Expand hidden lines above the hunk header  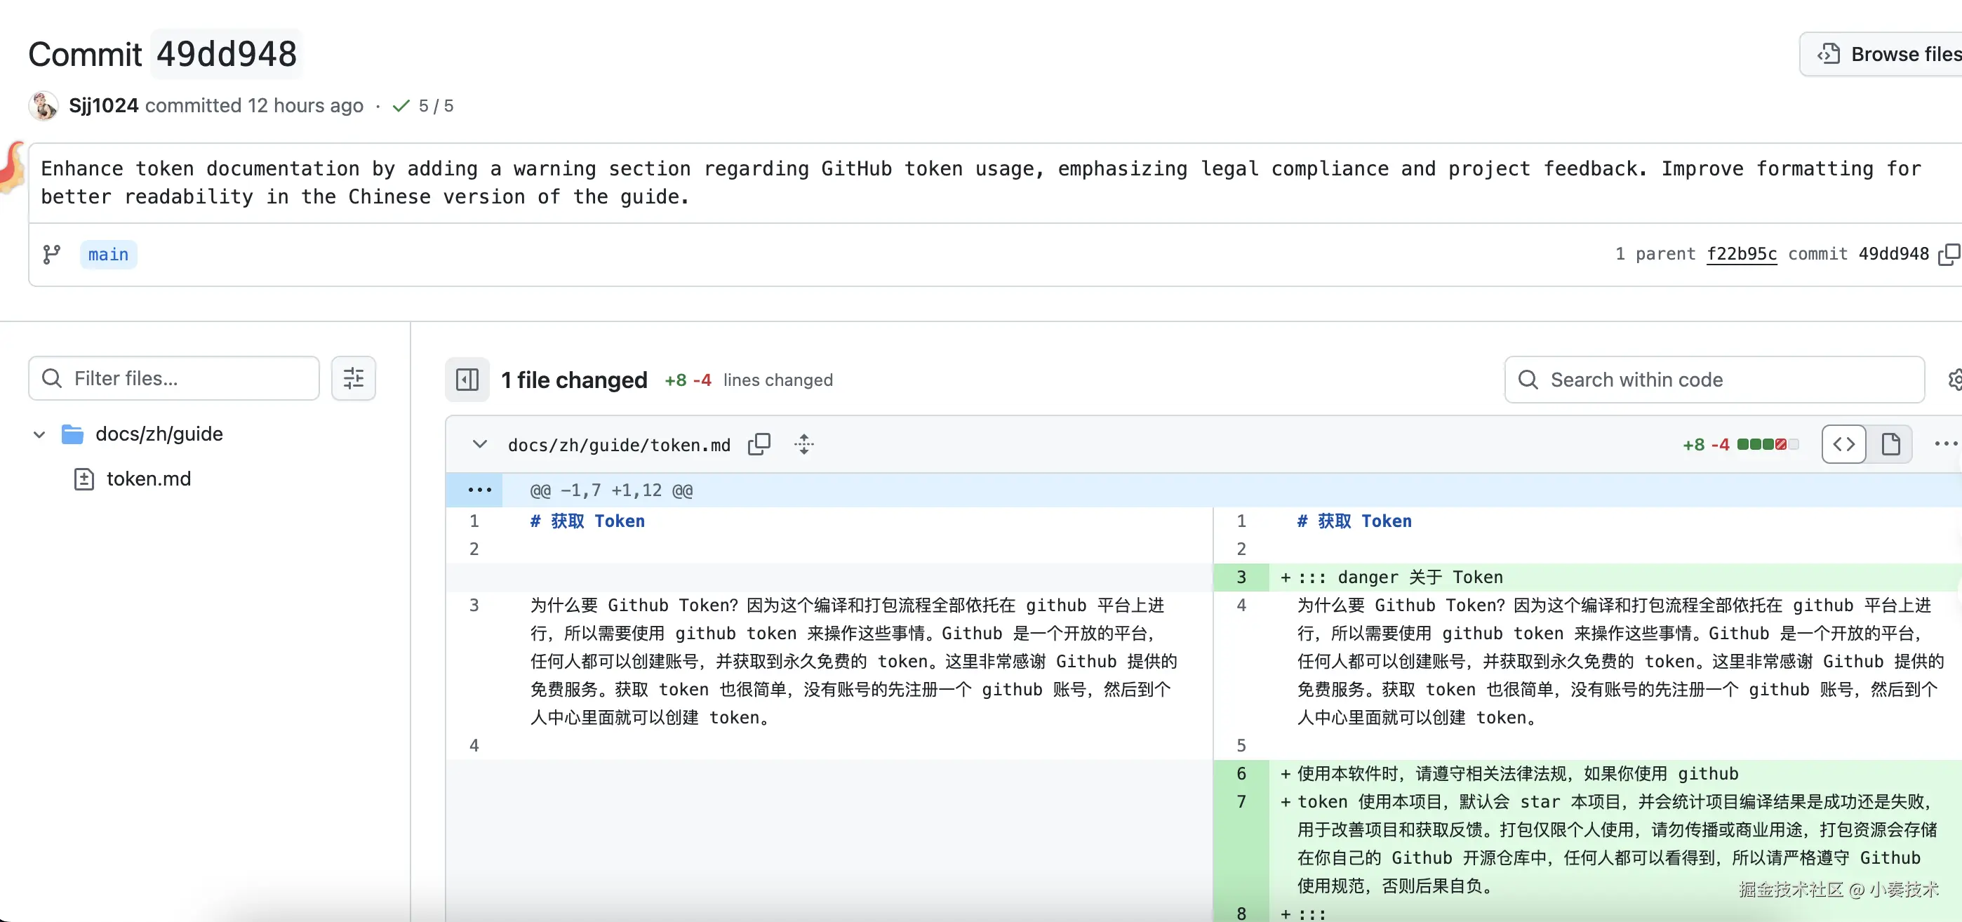(479, 490)
